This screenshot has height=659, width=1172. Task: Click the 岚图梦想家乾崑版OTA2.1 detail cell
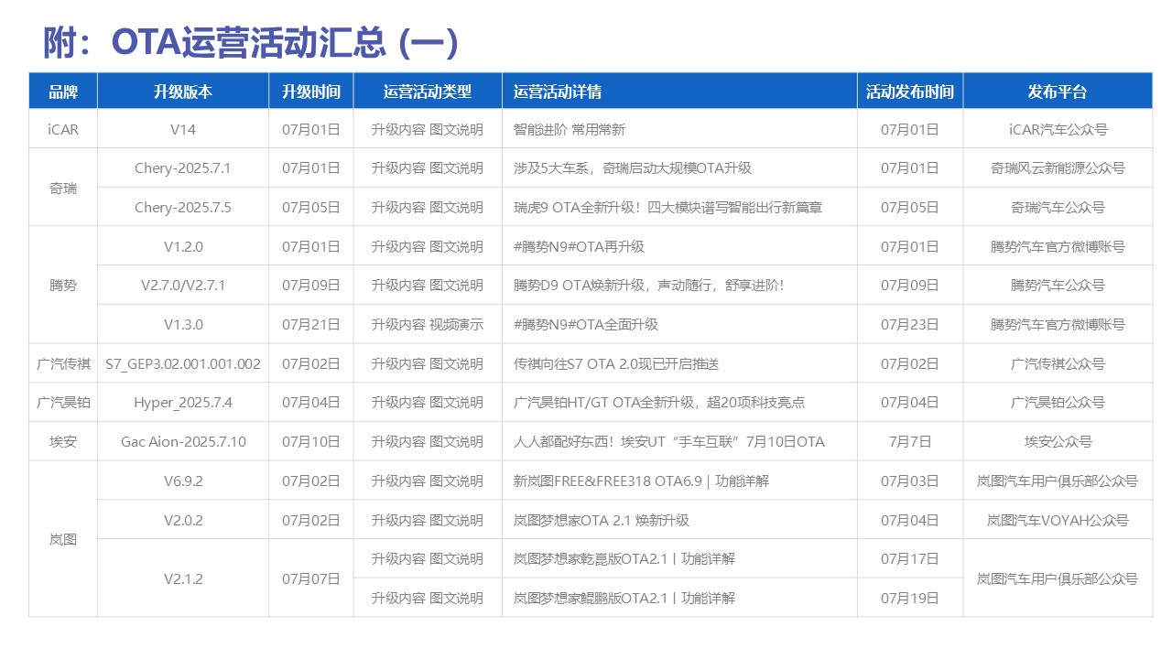679,558
